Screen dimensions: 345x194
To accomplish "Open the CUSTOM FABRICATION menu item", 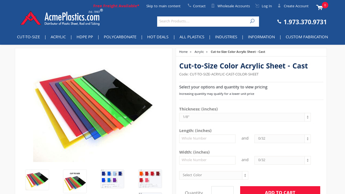I will pos(307,37).
